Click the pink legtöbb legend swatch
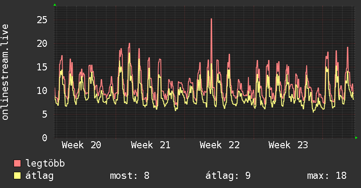Viewport: 361px width, 188px height. coord(17,163)
